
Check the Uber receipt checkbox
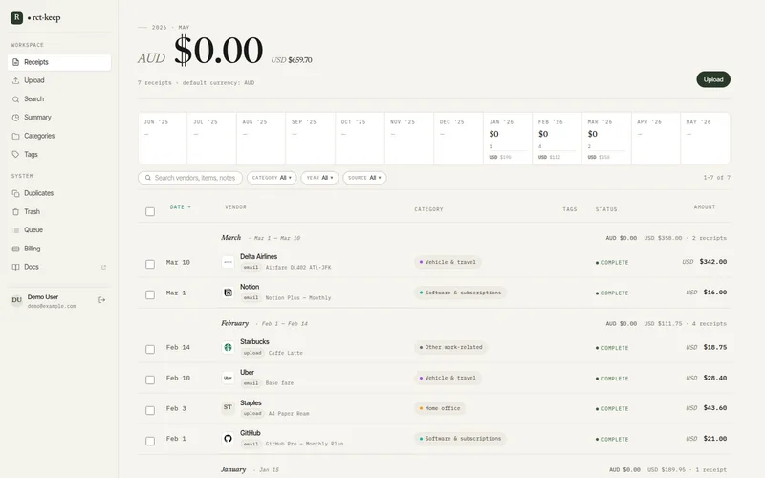click(150, 380)
